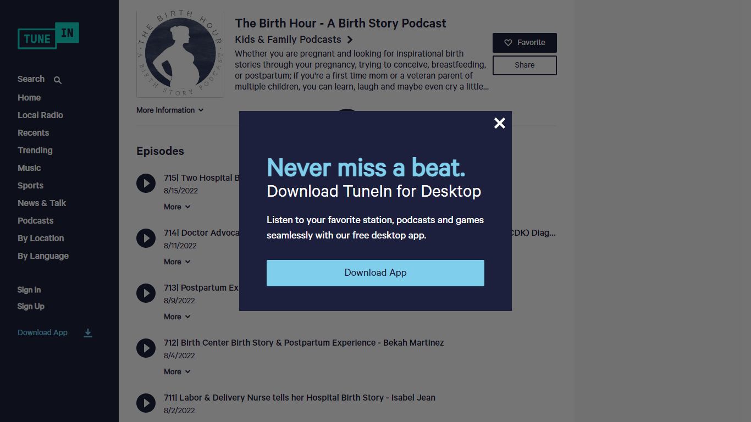Play episode 713 Postpartum
Screen dimensions: 751x422
pyautogui.click(x=146, y=293)
